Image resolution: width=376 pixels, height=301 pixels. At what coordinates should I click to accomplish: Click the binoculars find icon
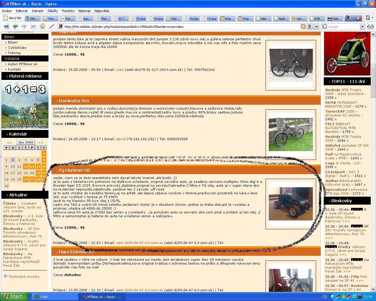click(x=370, y=27)
